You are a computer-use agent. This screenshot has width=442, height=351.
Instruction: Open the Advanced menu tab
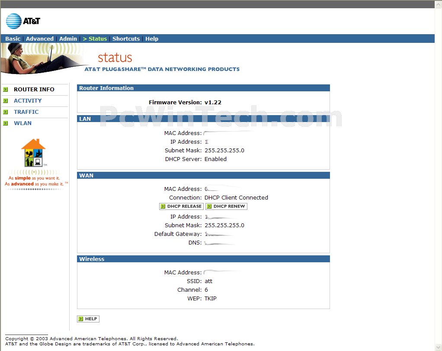pyautogui.click(x=40, y=39)
